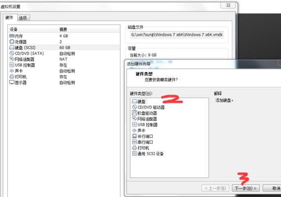
Task: Choose the 网络适配器 icon in the device list
Action: (12, 59)
